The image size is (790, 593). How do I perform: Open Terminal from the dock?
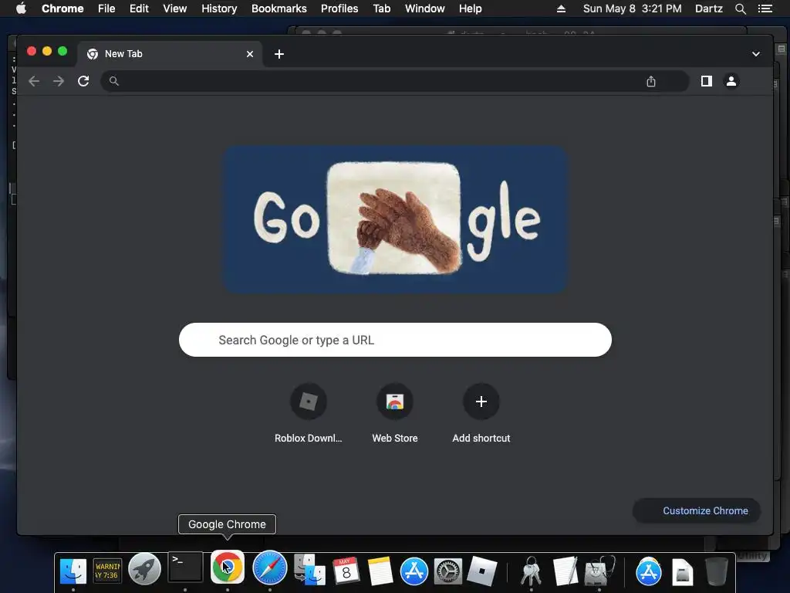click(x=185, y=567)
